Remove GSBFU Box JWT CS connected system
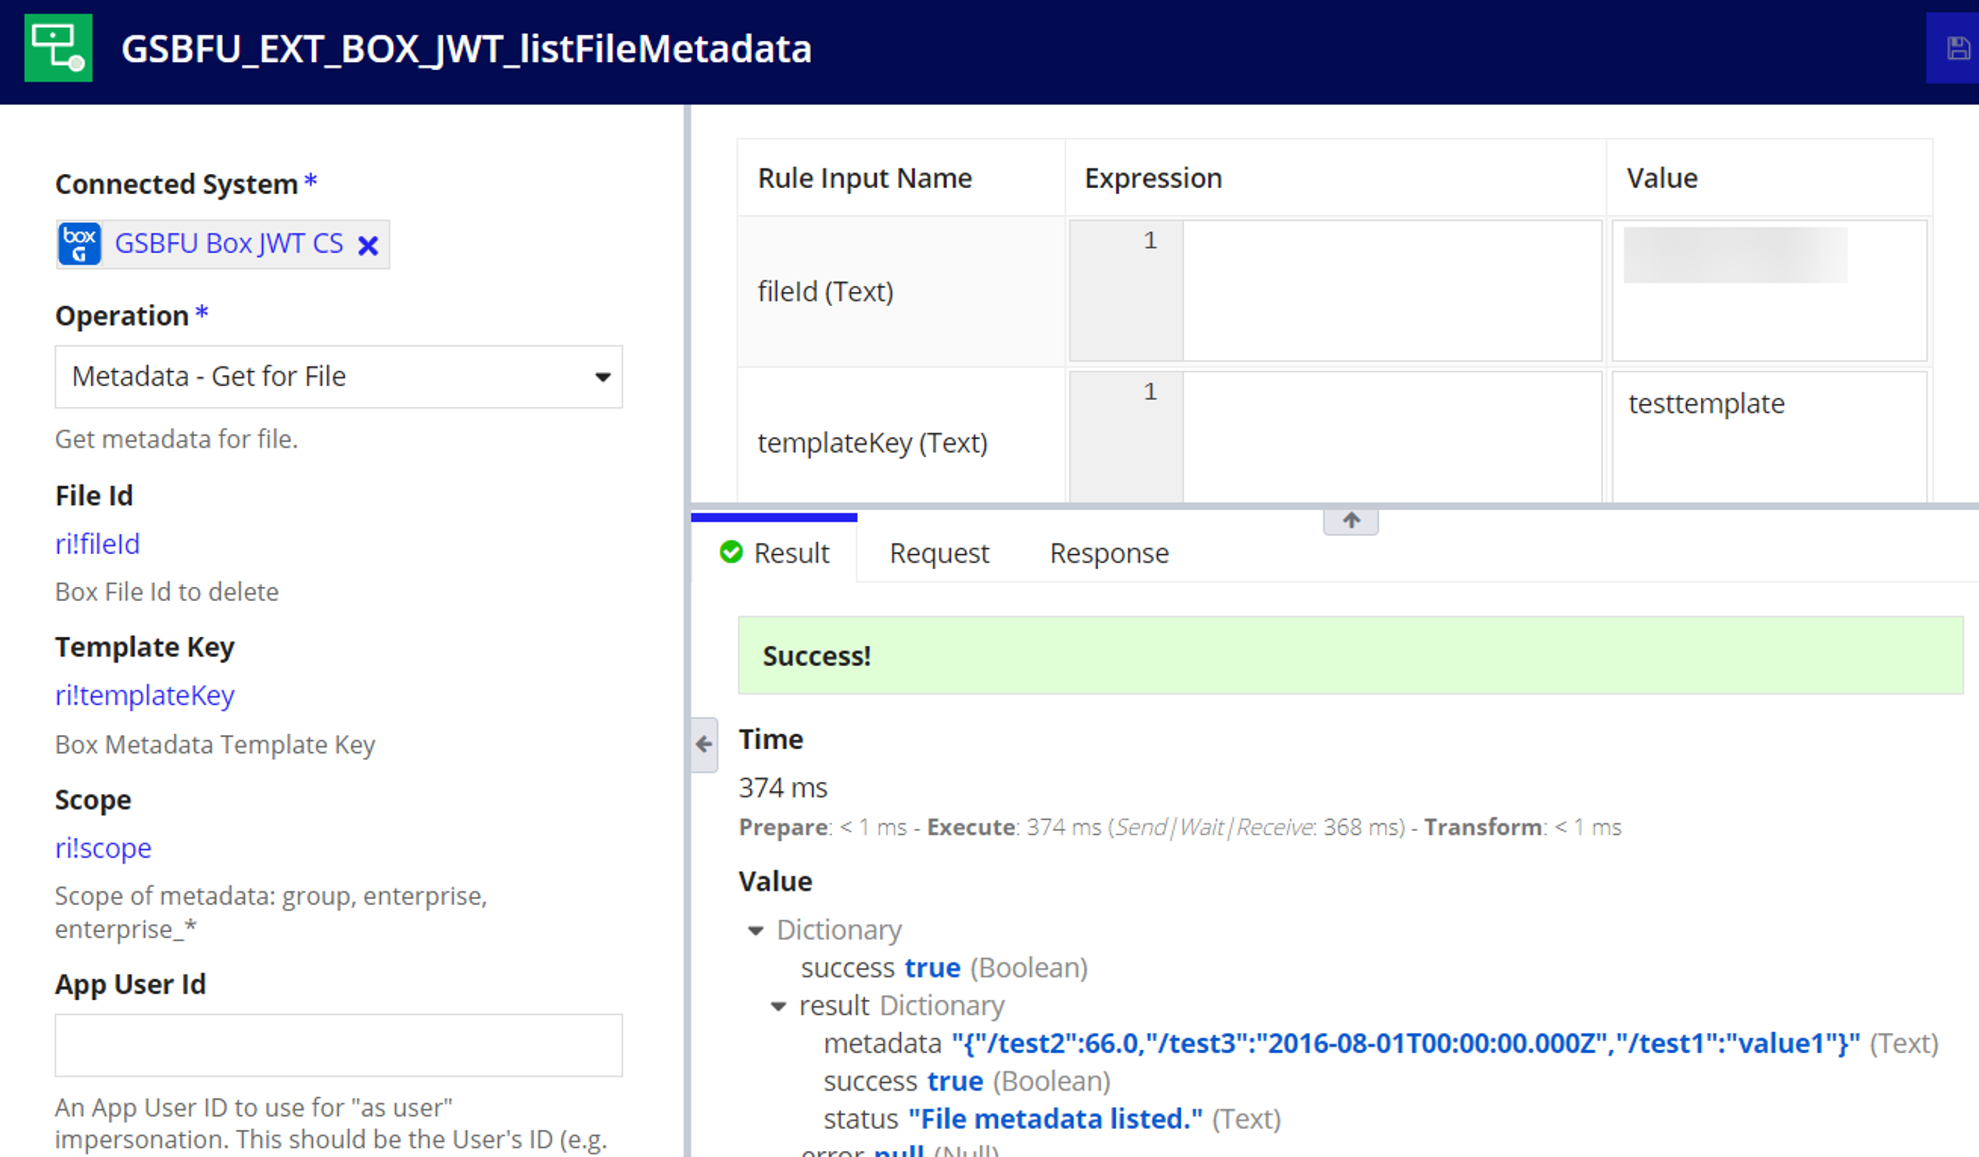The width and height of the screenshot is (1979, 1157). pyautogui.click(x=367, y=246)
